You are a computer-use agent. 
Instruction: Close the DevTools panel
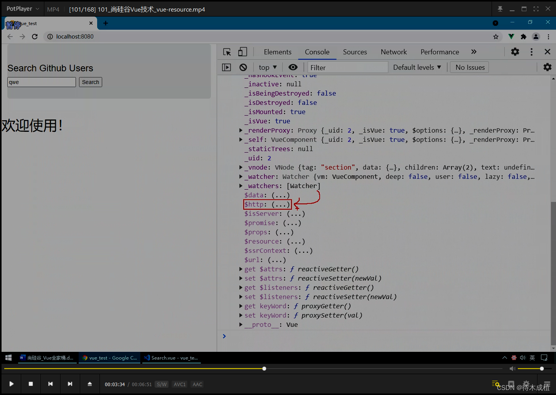[x=548, y=52]
